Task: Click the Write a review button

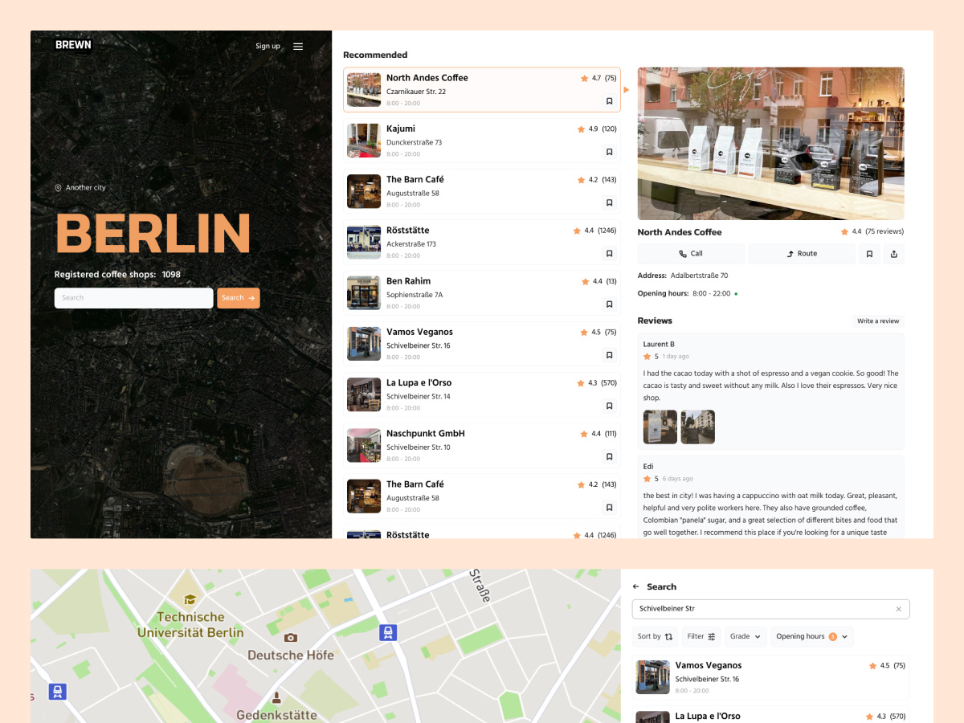Action: 877,321
